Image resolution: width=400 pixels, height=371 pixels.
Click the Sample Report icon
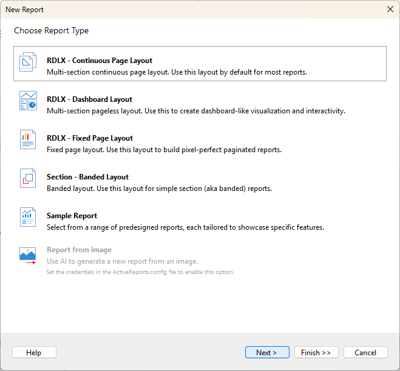tap(29, 218)
